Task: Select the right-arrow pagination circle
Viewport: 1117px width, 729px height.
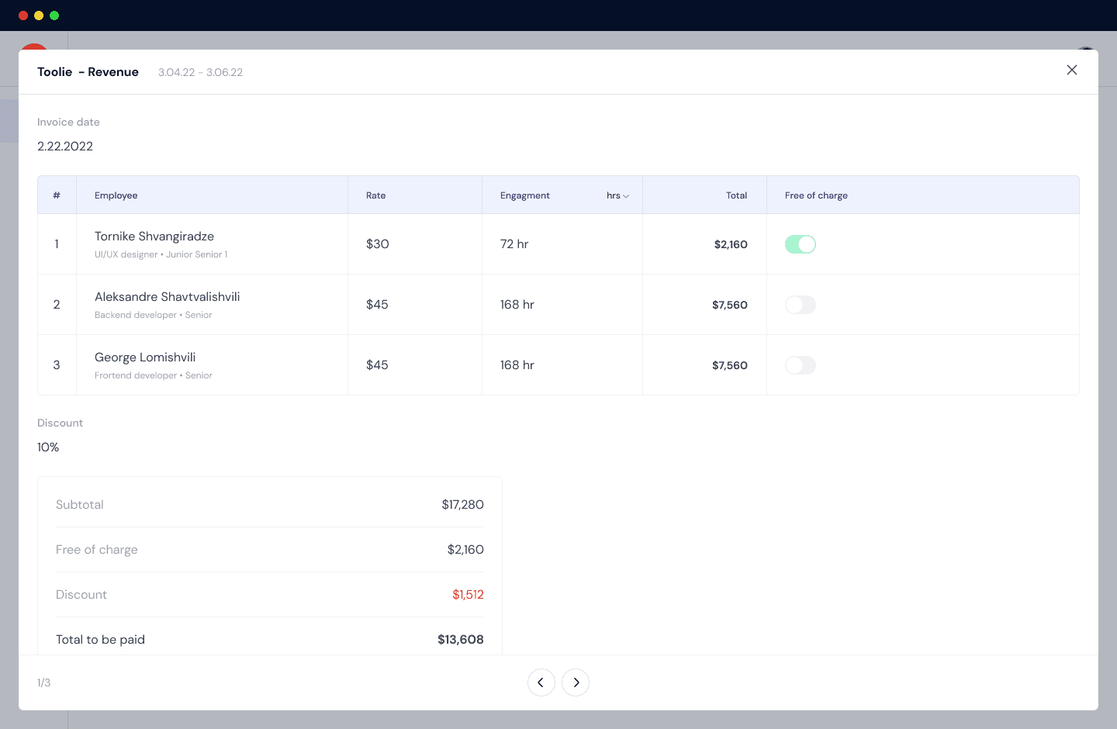Action: click(576, 682)
